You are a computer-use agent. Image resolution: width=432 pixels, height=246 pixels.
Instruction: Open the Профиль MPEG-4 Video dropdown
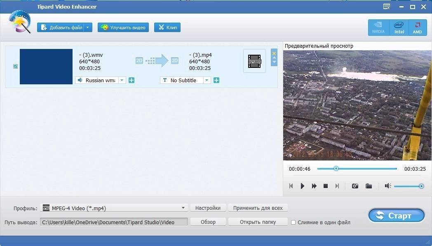(x=114, y=208)
